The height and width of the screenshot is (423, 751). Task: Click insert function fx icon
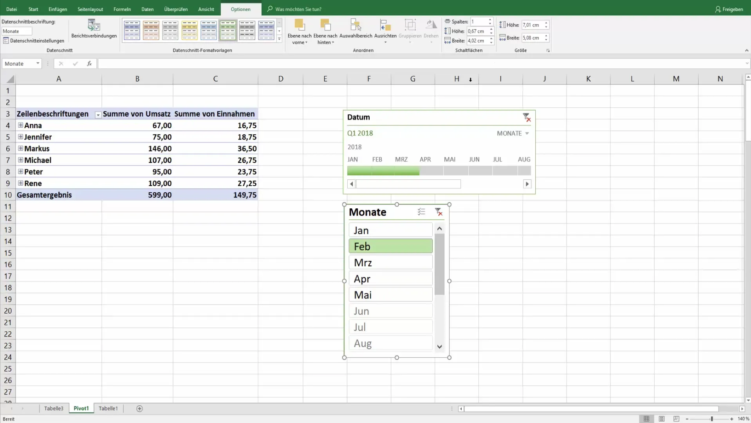(89, 63)
